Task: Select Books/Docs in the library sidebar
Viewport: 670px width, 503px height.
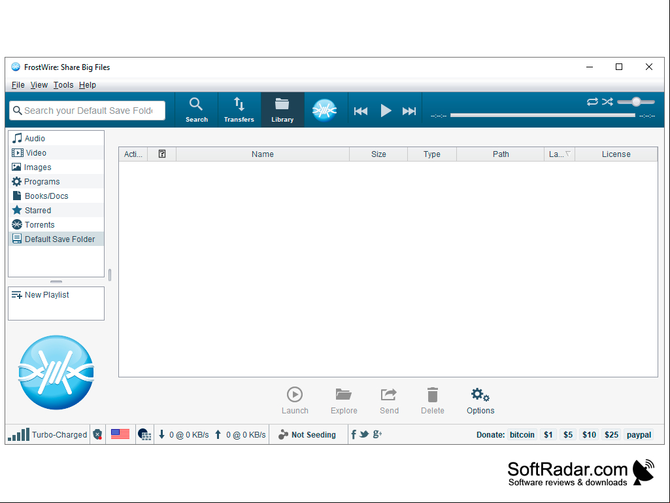Action: 56,196
